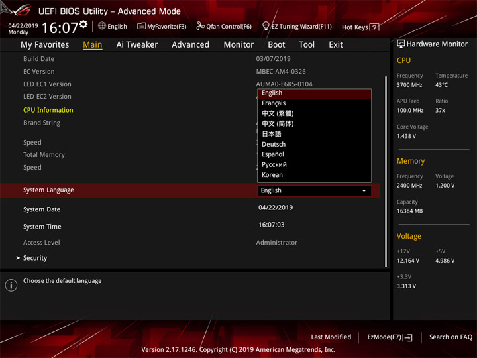Image resolution: width=477 pixels, height=358 pixels.
Task: Open the Monitor tab
Action: [238, 45]
